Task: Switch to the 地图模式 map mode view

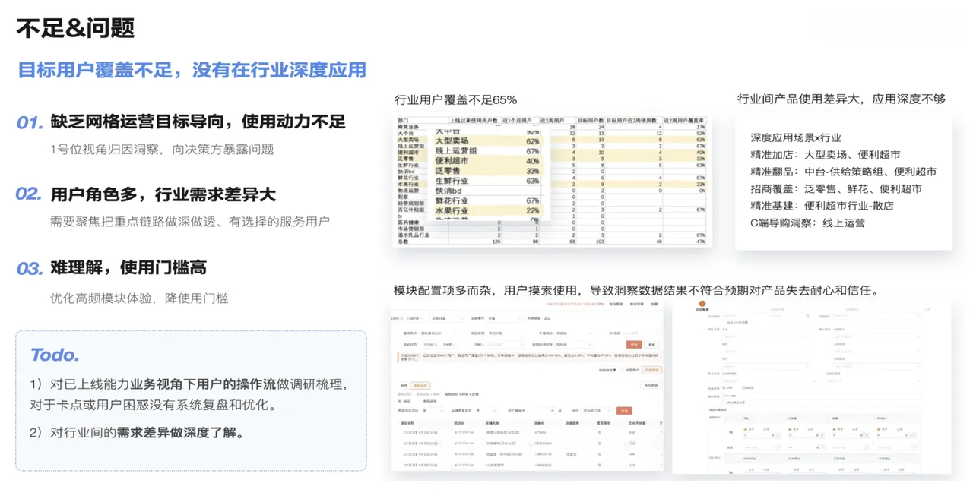Action: point(632,370)
